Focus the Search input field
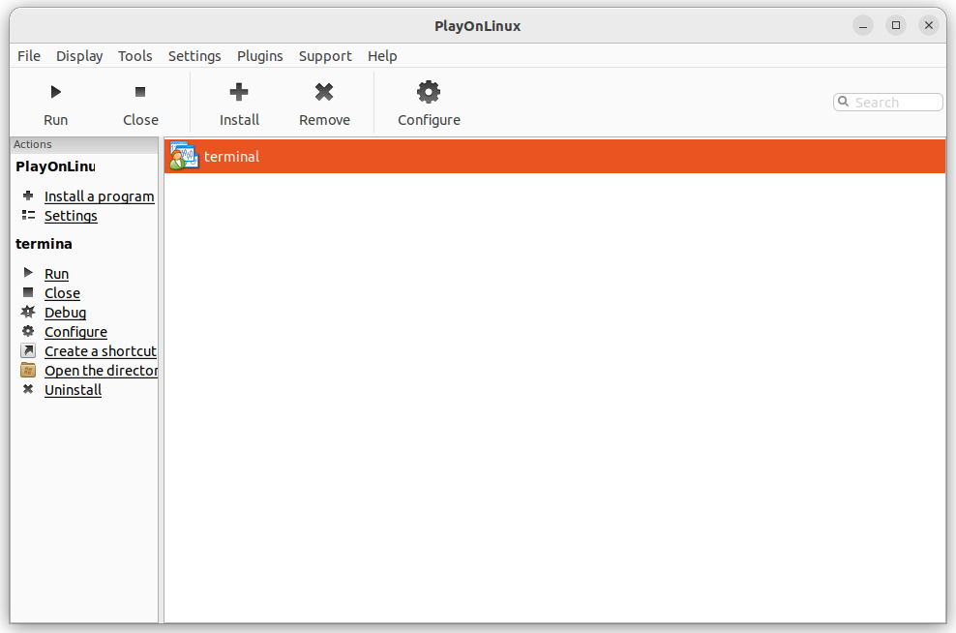 coord(887,102)
